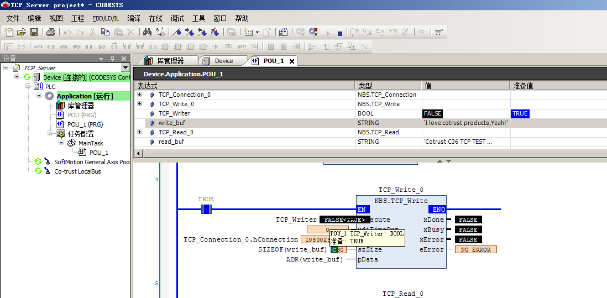Paste using the clipboard toolbar icon
This screenshot has width=607, height=298.
click(118, 32)
